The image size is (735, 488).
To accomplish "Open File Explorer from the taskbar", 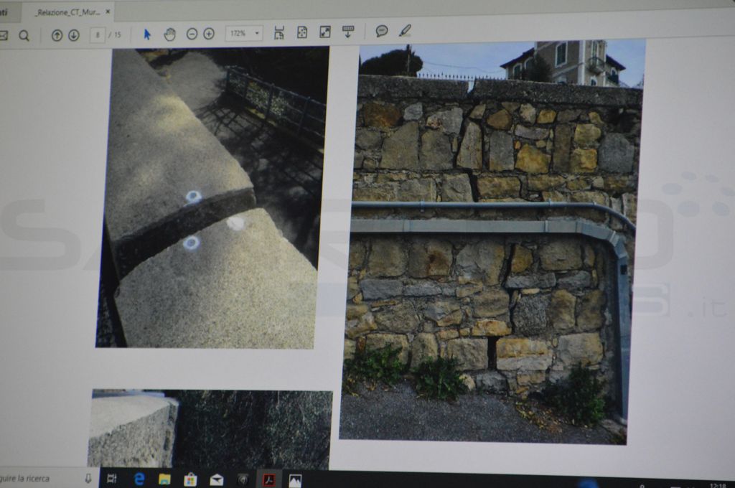I will pyautogui.click(x=164, y=479).
